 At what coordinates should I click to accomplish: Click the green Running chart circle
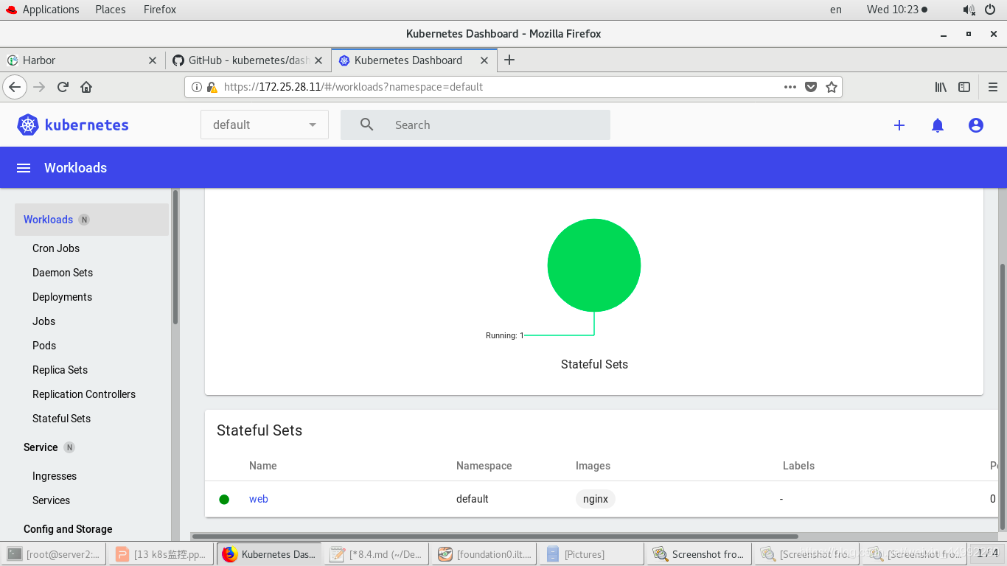(594, 265)
